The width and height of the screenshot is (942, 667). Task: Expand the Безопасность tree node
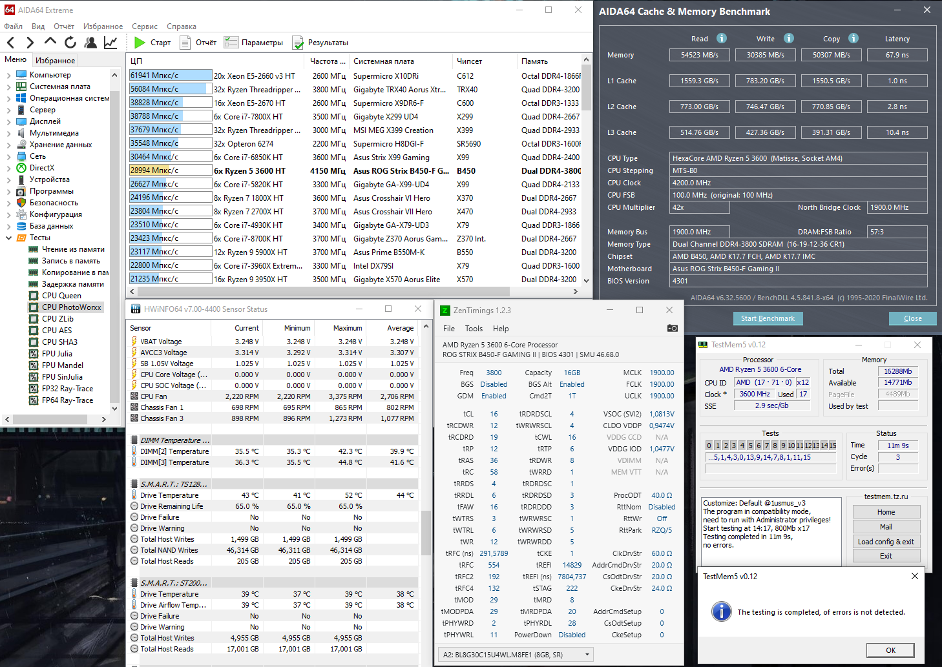pos(8,203)
